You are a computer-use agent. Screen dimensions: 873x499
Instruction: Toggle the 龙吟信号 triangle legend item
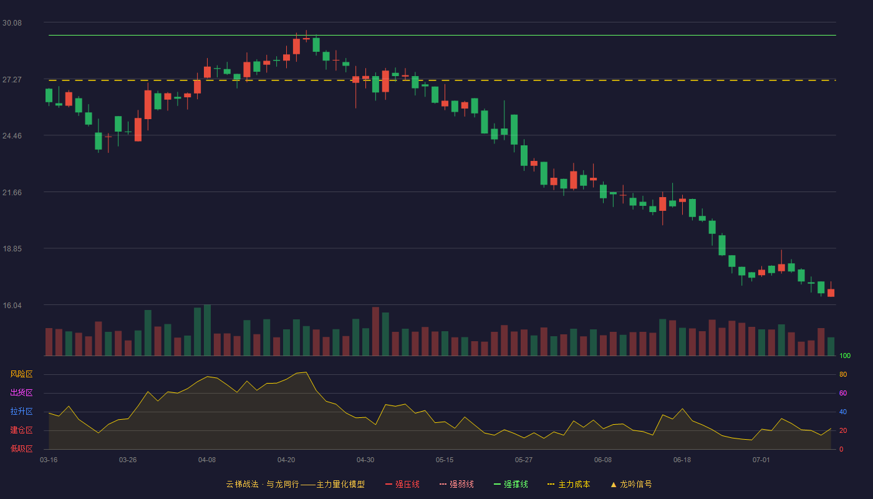point(631,484)
